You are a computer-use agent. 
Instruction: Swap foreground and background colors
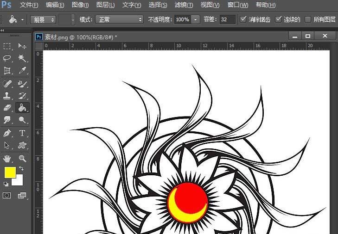click(x=21, y=168)
